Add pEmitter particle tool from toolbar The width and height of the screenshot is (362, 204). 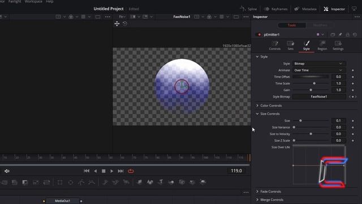(x=105, y=182)
